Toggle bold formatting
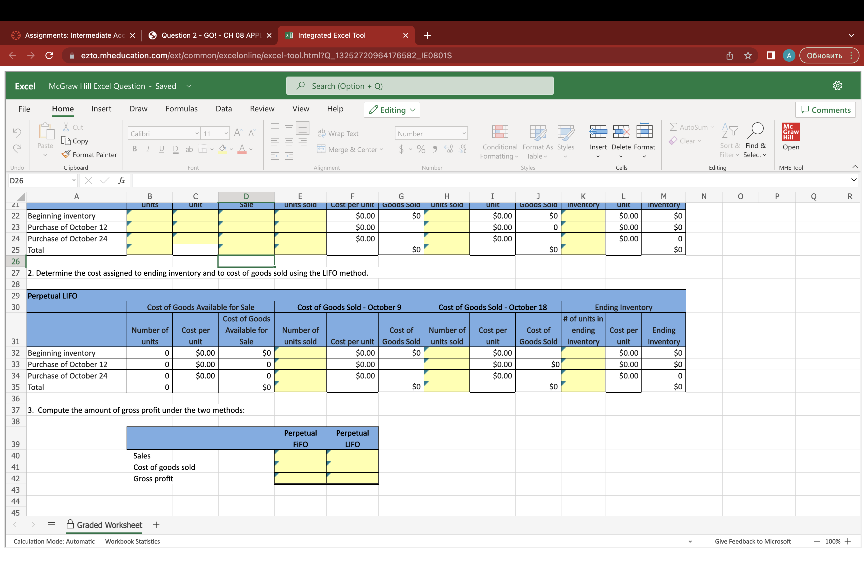Screen dimensions: 864x561 [135, 149]
